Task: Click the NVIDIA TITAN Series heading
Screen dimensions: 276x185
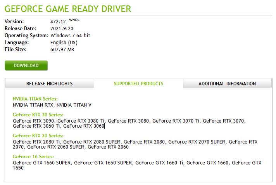Action: (x=35, y=99)
